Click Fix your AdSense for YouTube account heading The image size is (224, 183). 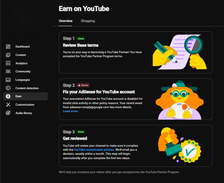(x=99, y=92)
